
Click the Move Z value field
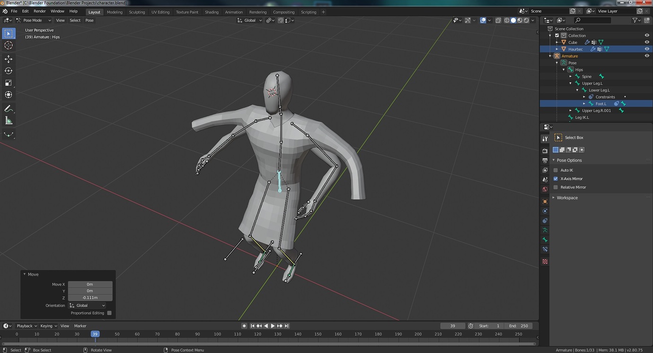tap(90, 298)
